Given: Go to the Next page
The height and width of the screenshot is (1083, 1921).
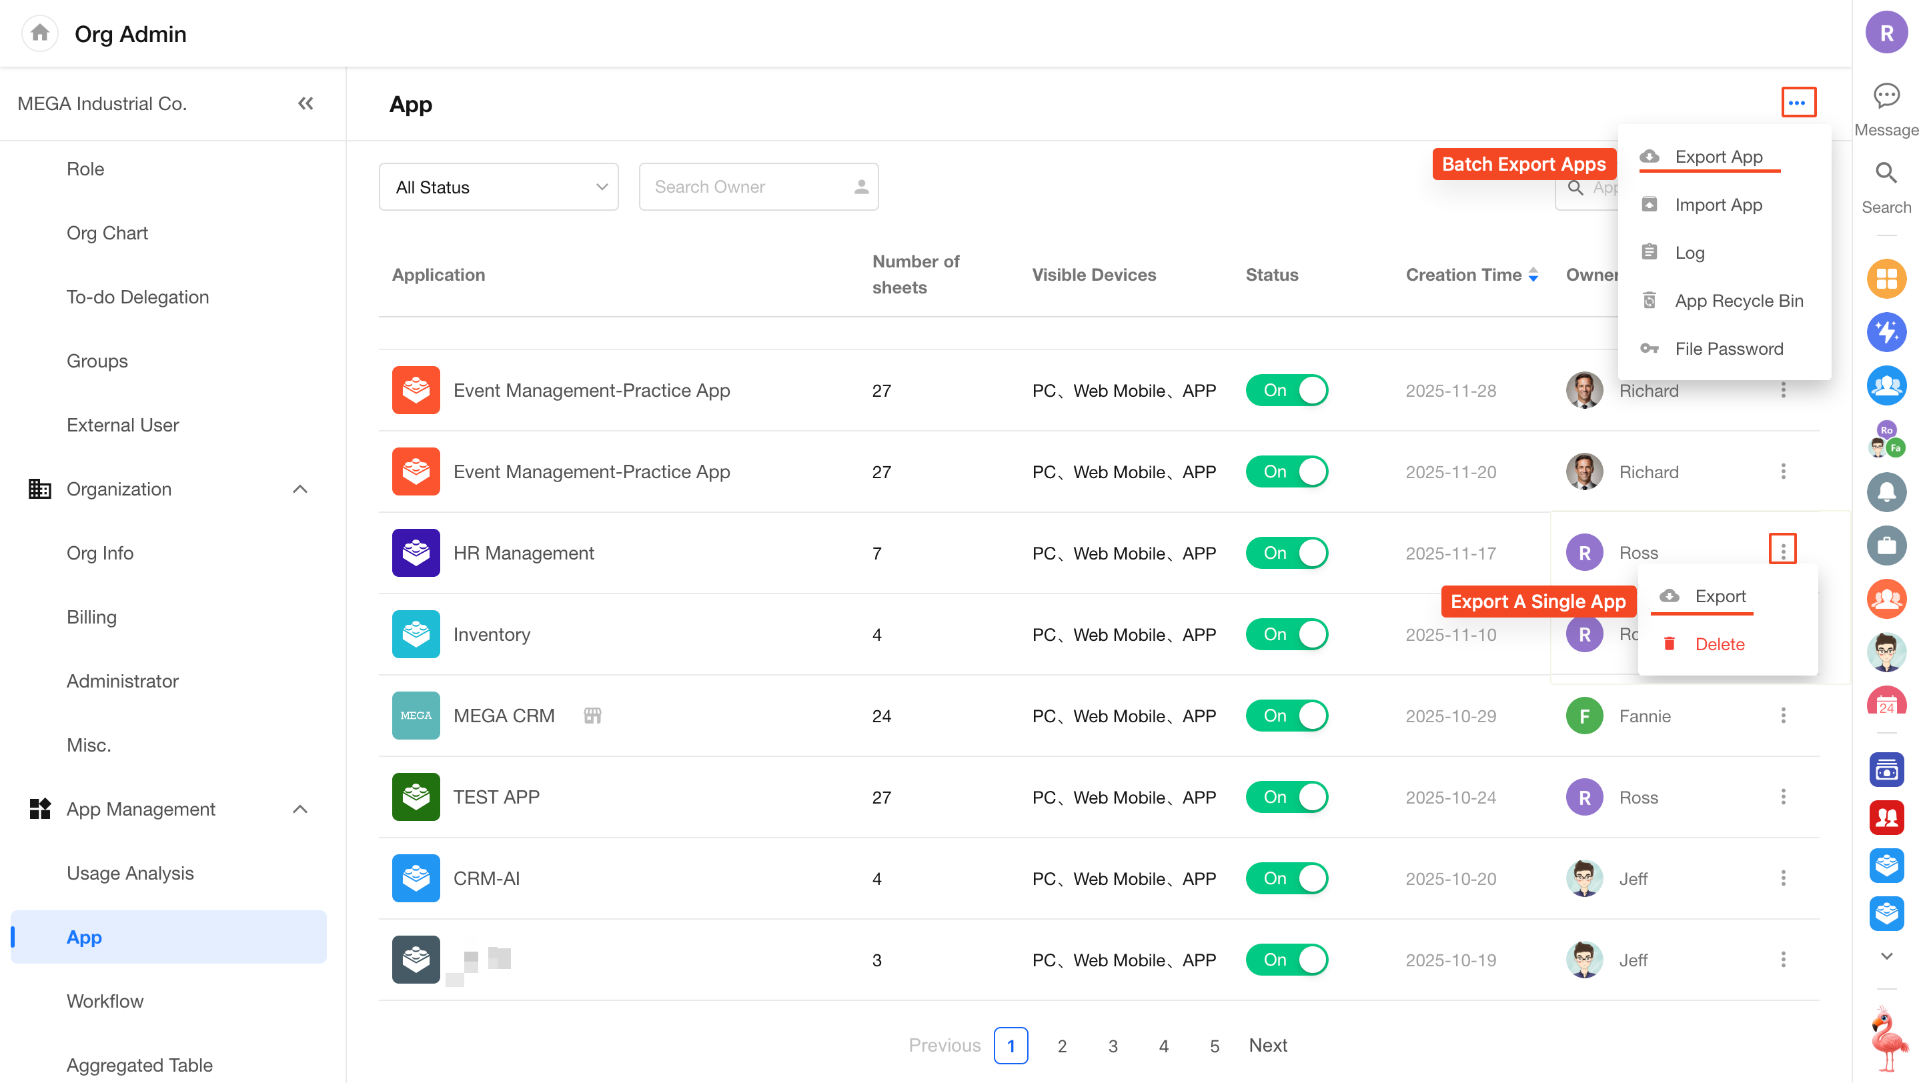Looking at the screenshot, I should (1268, 1046).
